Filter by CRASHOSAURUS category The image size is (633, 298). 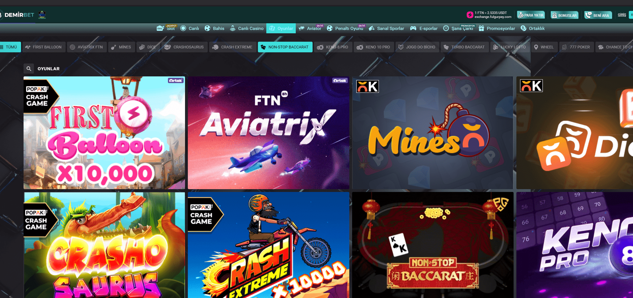[184, 47]
